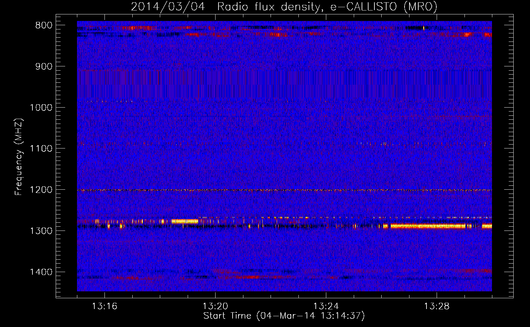
Task: Click the long bright yellow burst near 1290 MHz
Action: point(428,226)
